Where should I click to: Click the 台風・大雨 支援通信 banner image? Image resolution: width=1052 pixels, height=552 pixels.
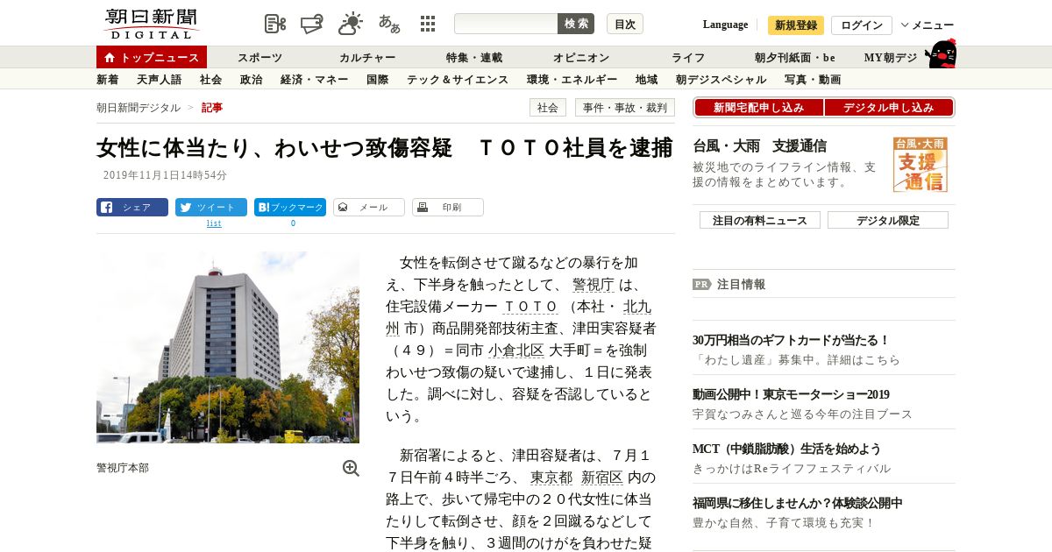920,164
